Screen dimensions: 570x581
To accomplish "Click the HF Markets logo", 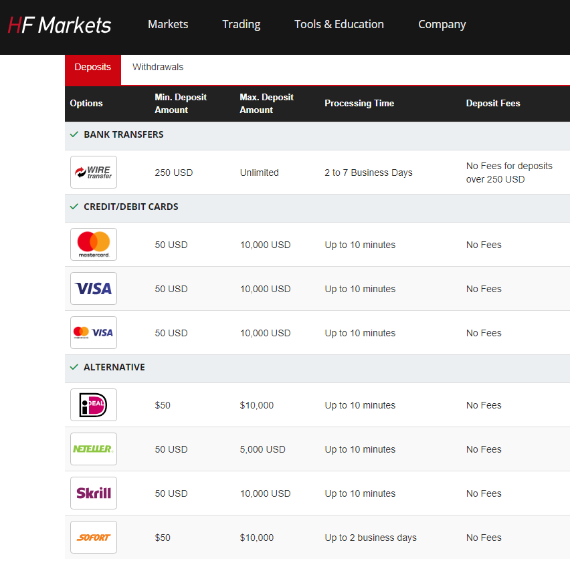I will (60, 25).
